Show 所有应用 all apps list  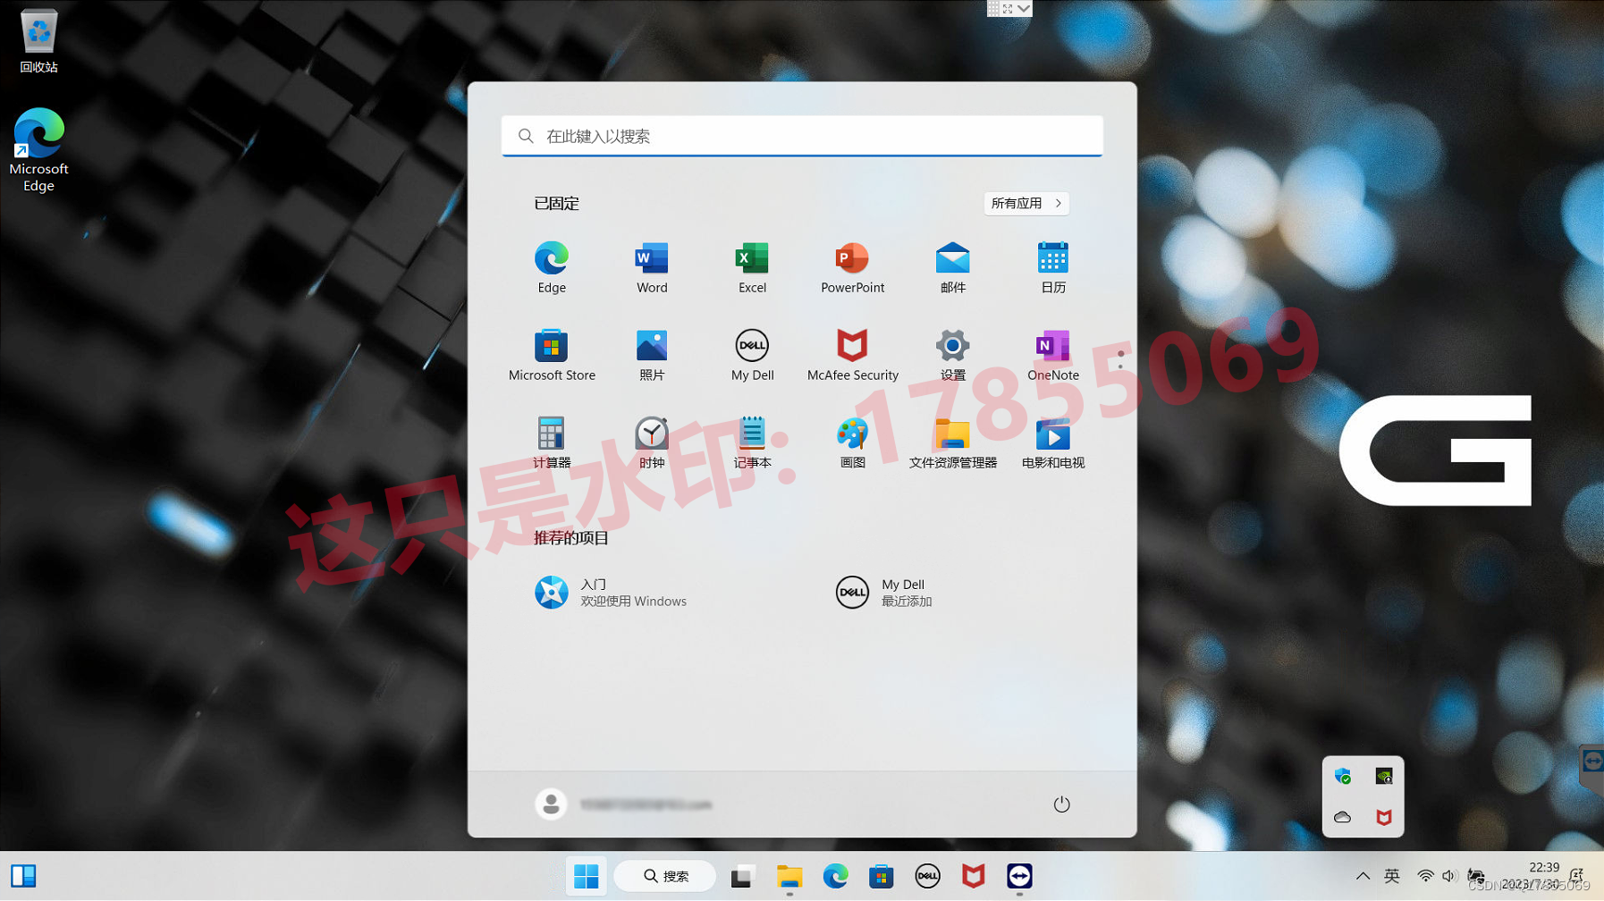click(x=1026, y=203)
